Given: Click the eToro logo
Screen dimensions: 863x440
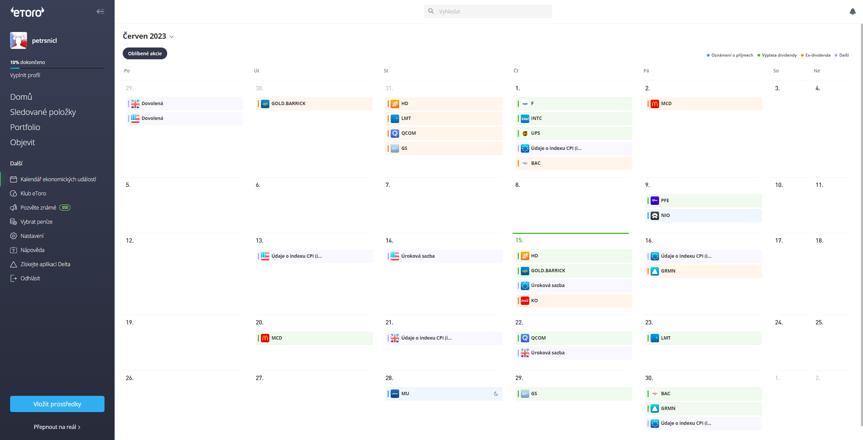Looking at the screenshot, I should coord(27,12).
